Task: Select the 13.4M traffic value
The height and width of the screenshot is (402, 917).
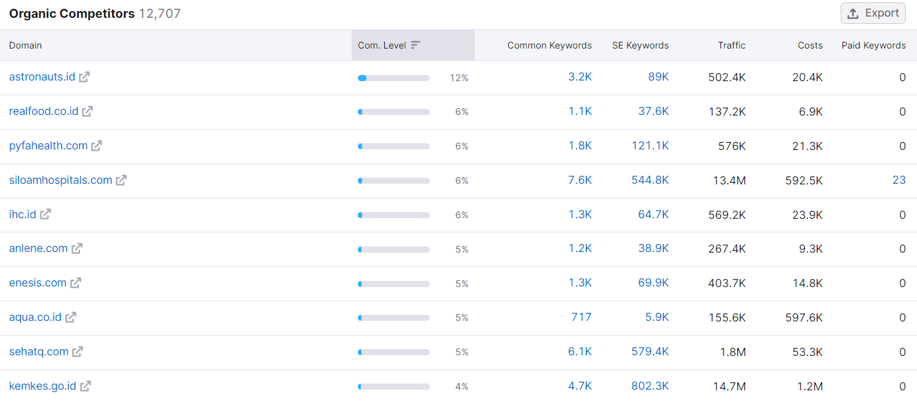Action: 729,180
